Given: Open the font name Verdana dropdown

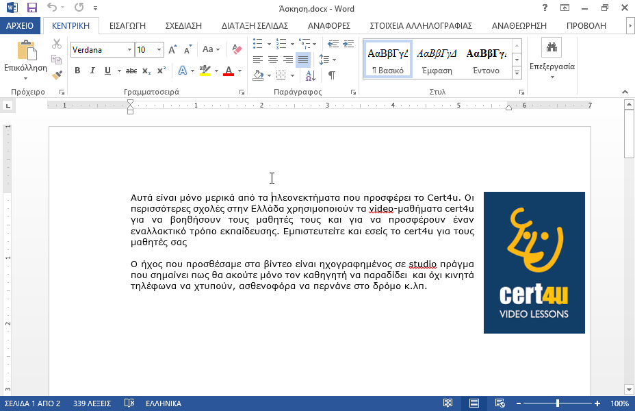Looking at the screenshot, I should 129,49.
